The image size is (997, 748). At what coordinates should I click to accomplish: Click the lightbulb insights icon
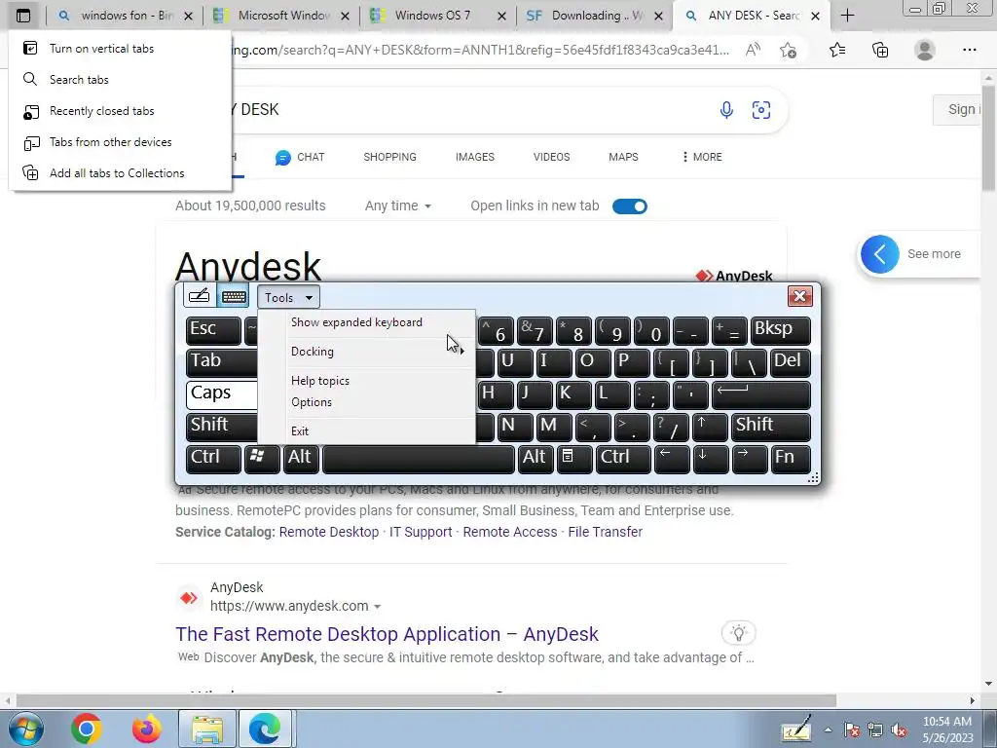(x=738, y=633)
